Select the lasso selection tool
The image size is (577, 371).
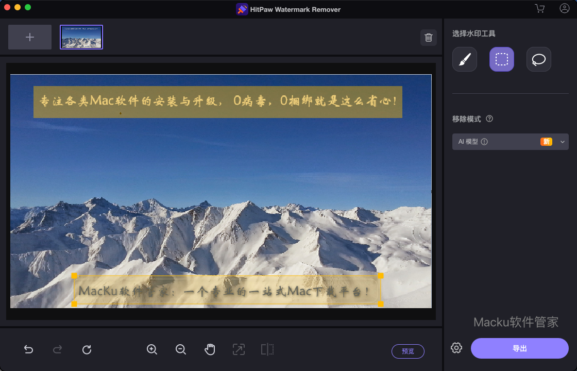click(539, 59)
